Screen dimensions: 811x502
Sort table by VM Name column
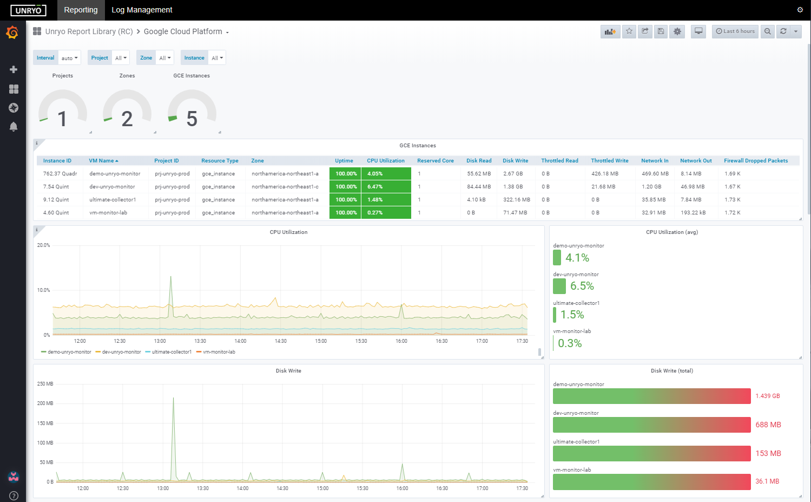point(103,161)
